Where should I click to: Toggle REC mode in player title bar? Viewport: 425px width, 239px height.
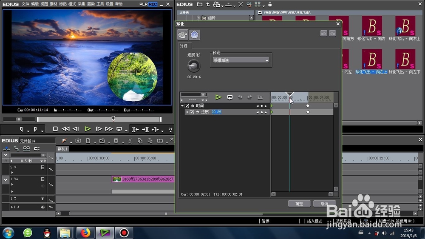coord(153,4)
